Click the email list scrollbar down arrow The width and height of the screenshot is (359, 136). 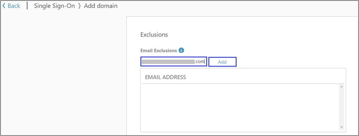click(342, 127)
